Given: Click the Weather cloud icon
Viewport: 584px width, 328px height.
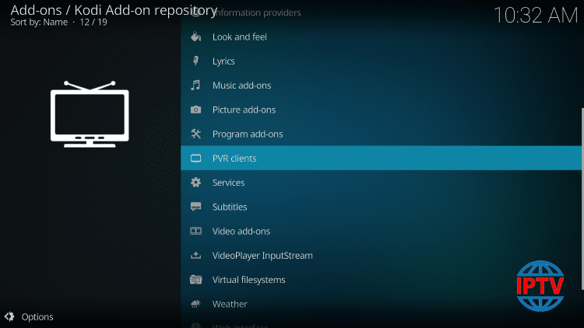Looking at the screenshot, I should coord(196,304).
